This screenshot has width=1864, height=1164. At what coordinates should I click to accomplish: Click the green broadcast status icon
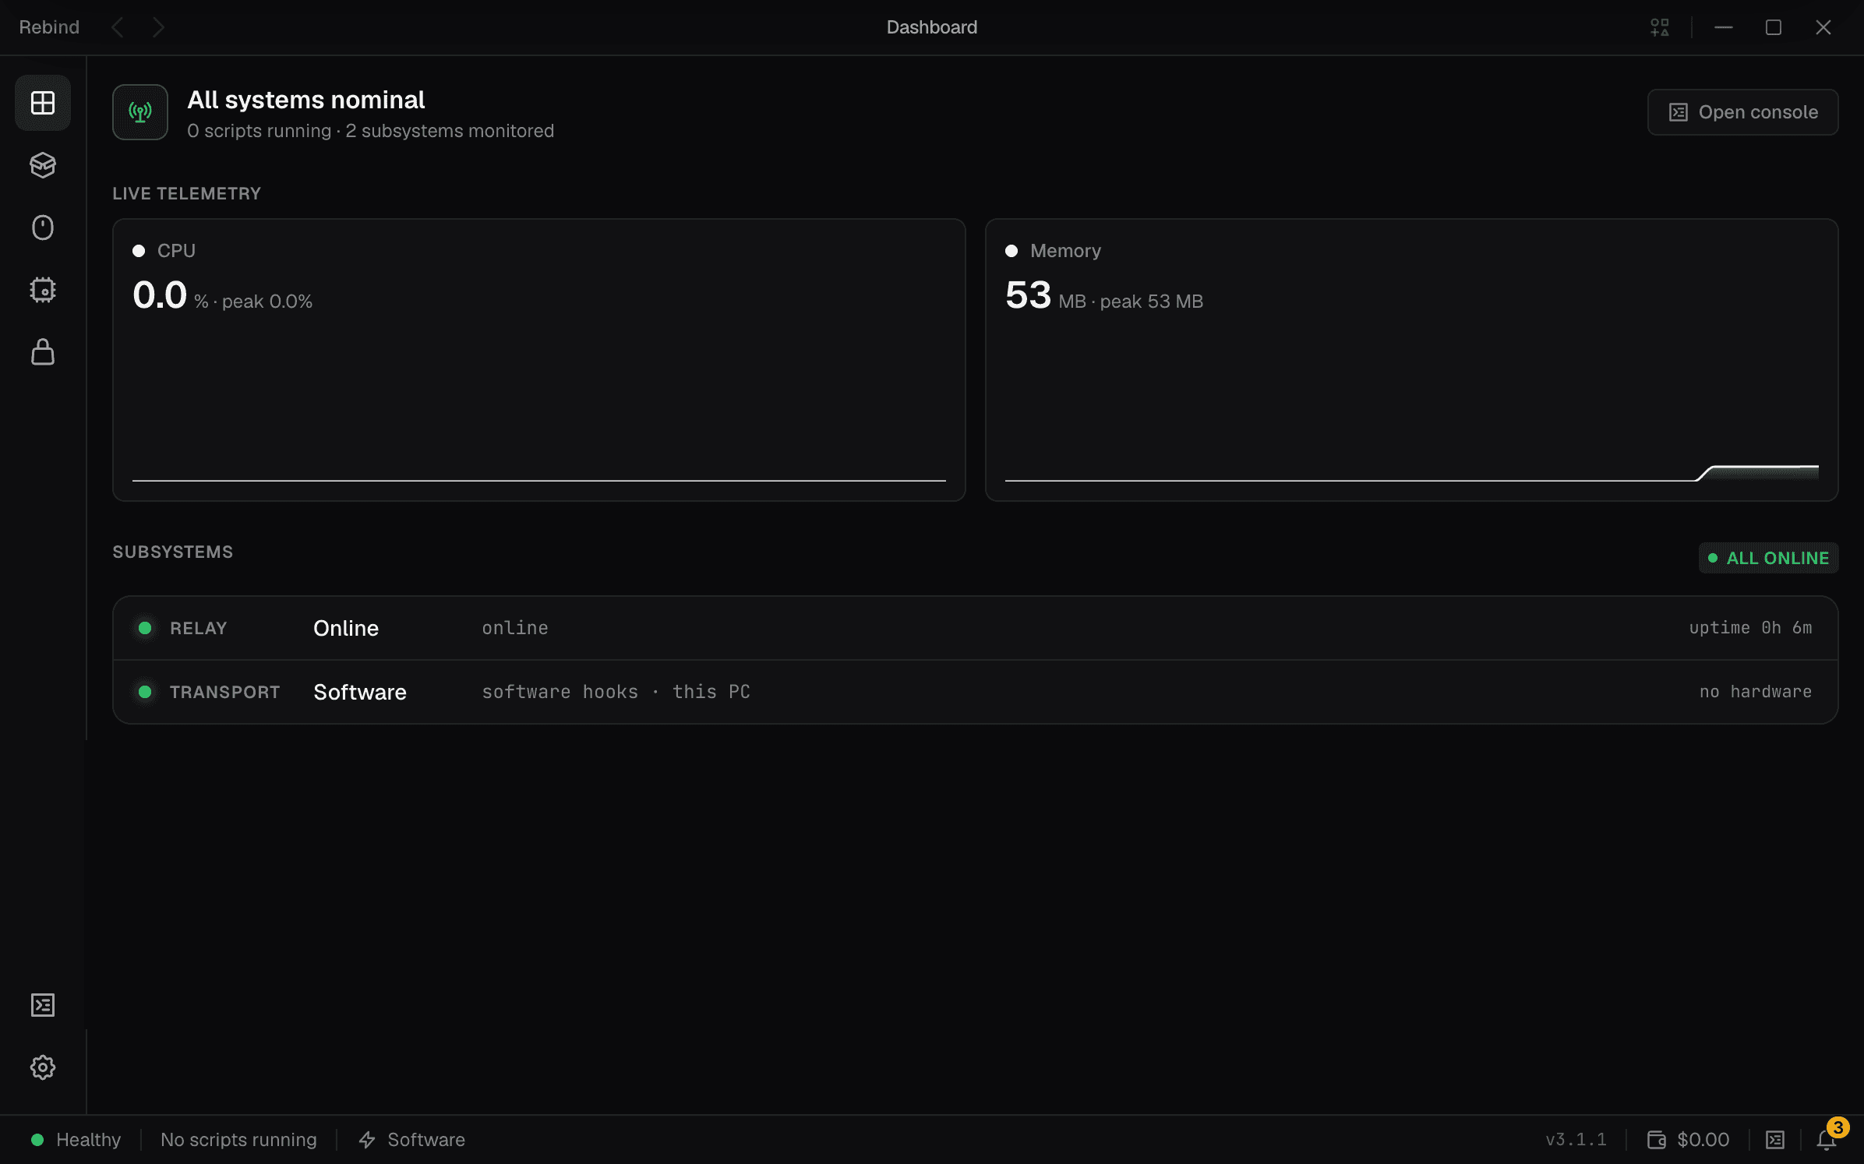140,112
